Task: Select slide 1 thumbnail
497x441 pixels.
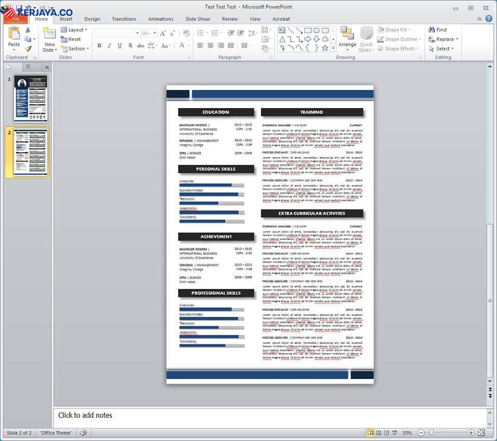Action: pyautogui.click(x=31, y=98)
